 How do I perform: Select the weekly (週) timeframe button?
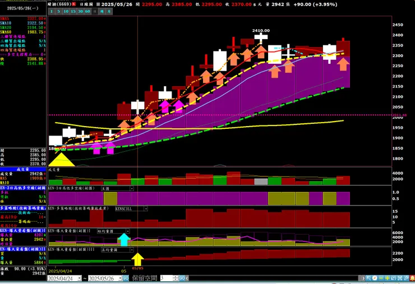pyautogui.click(x=102, y=11)
